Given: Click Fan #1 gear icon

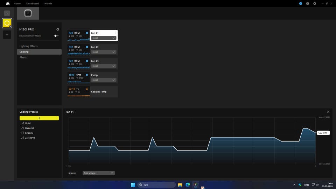Looking at the screenshot, I should (87, 33).
